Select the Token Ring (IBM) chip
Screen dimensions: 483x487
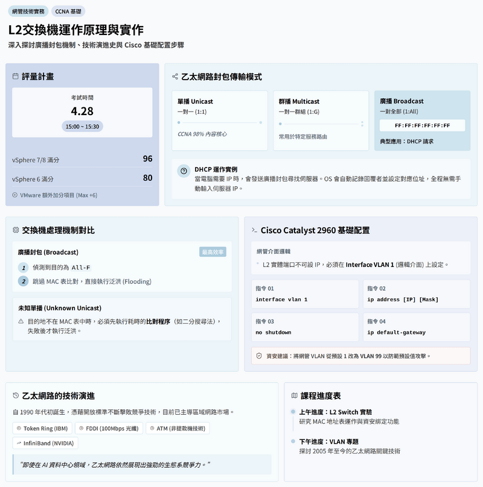pos(42,428)
